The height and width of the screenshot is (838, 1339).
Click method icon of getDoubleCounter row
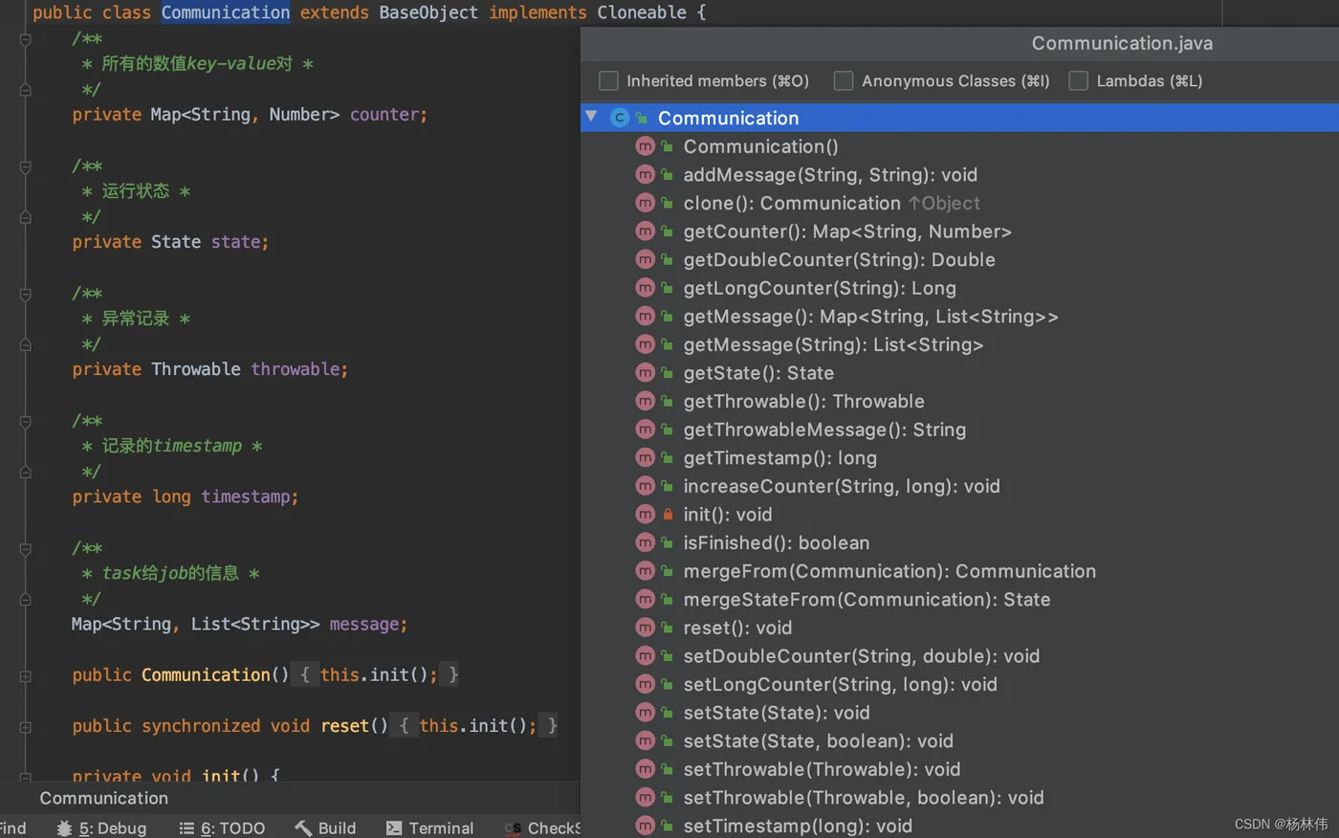[646, 259]
